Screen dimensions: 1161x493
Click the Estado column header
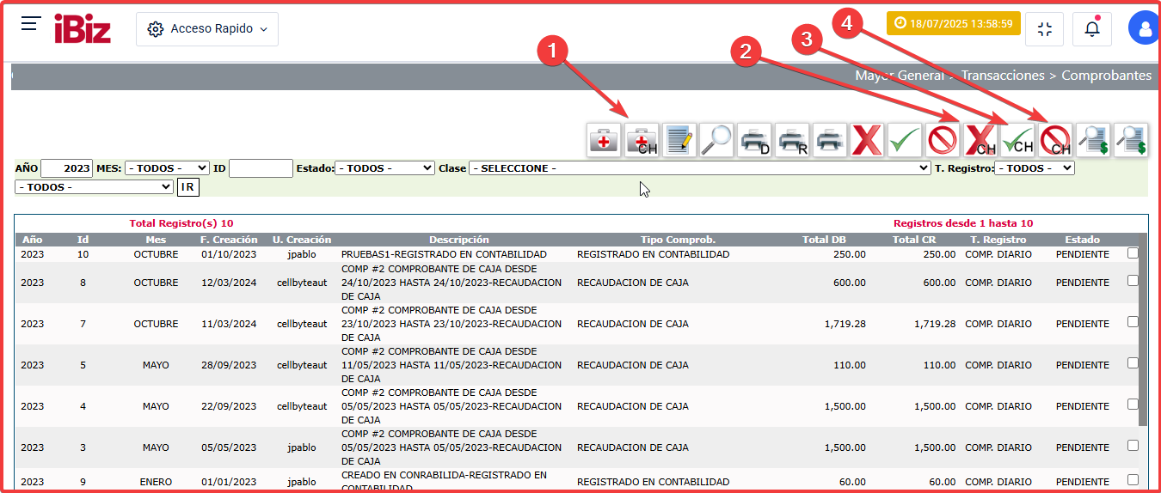point(1082,240)
